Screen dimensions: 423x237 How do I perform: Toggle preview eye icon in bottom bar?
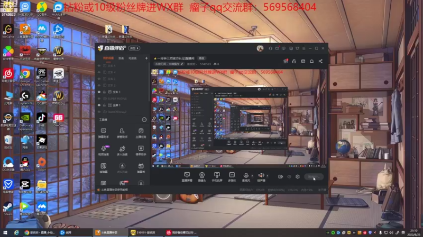289,176
